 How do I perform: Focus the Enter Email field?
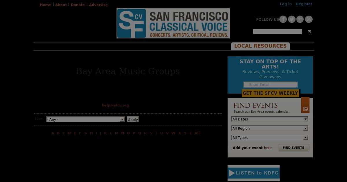tap(270, 85)
